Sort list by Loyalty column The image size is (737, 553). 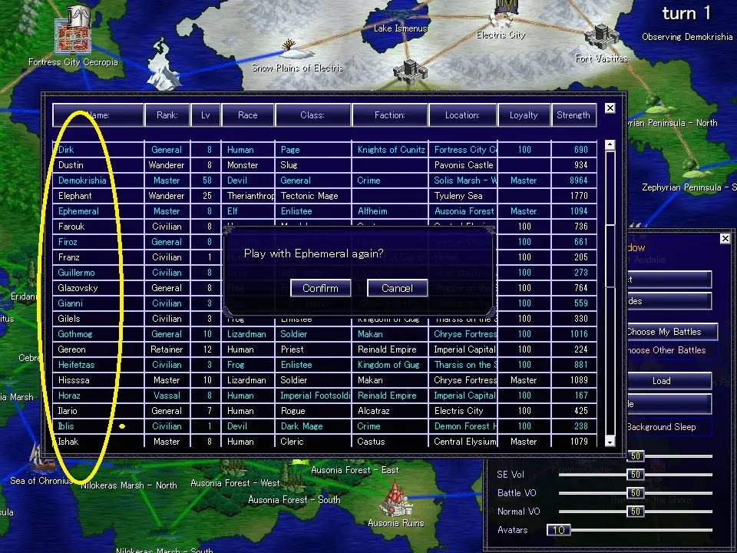click(524, 115)
